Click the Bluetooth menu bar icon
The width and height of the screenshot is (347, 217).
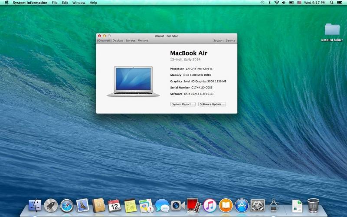[x=269, y=3]
